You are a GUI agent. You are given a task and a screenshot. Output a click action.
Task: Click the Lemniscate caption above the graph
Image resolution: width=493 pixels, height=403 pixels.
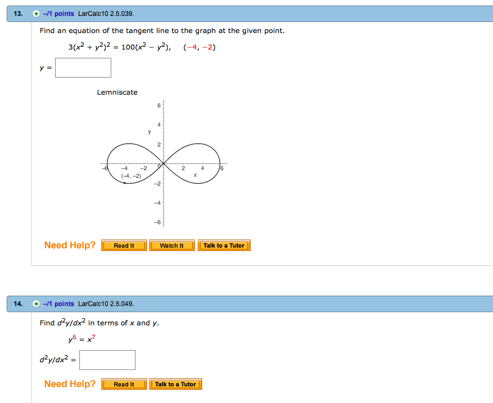117,92
